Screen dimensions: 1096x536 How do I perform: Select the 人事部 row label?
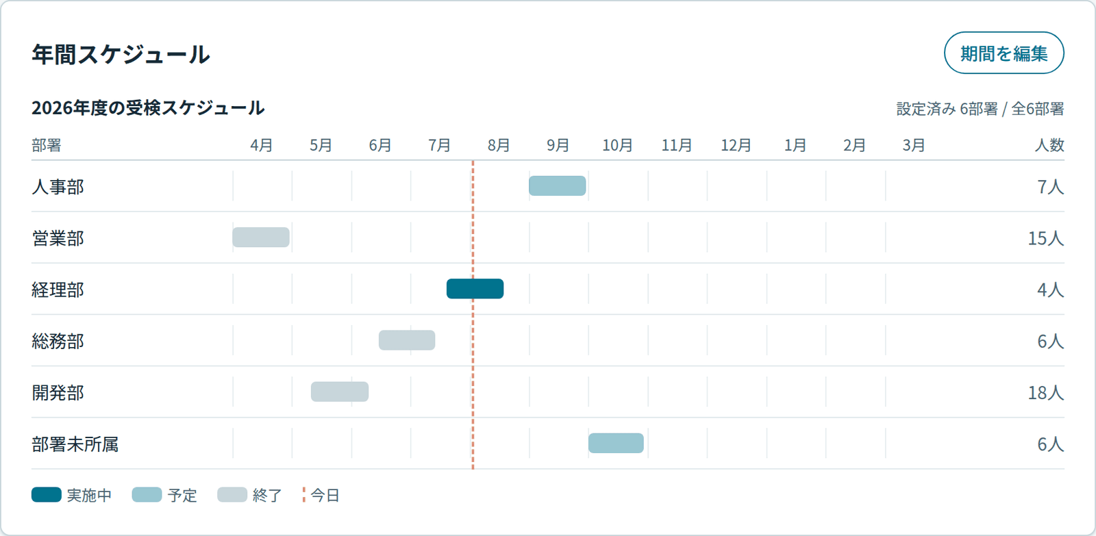point(58,187)
